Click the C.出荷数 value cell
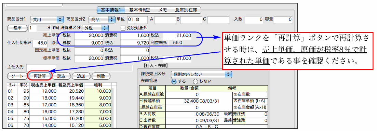This screenshot has height=131, width=377. coord(183,120)
